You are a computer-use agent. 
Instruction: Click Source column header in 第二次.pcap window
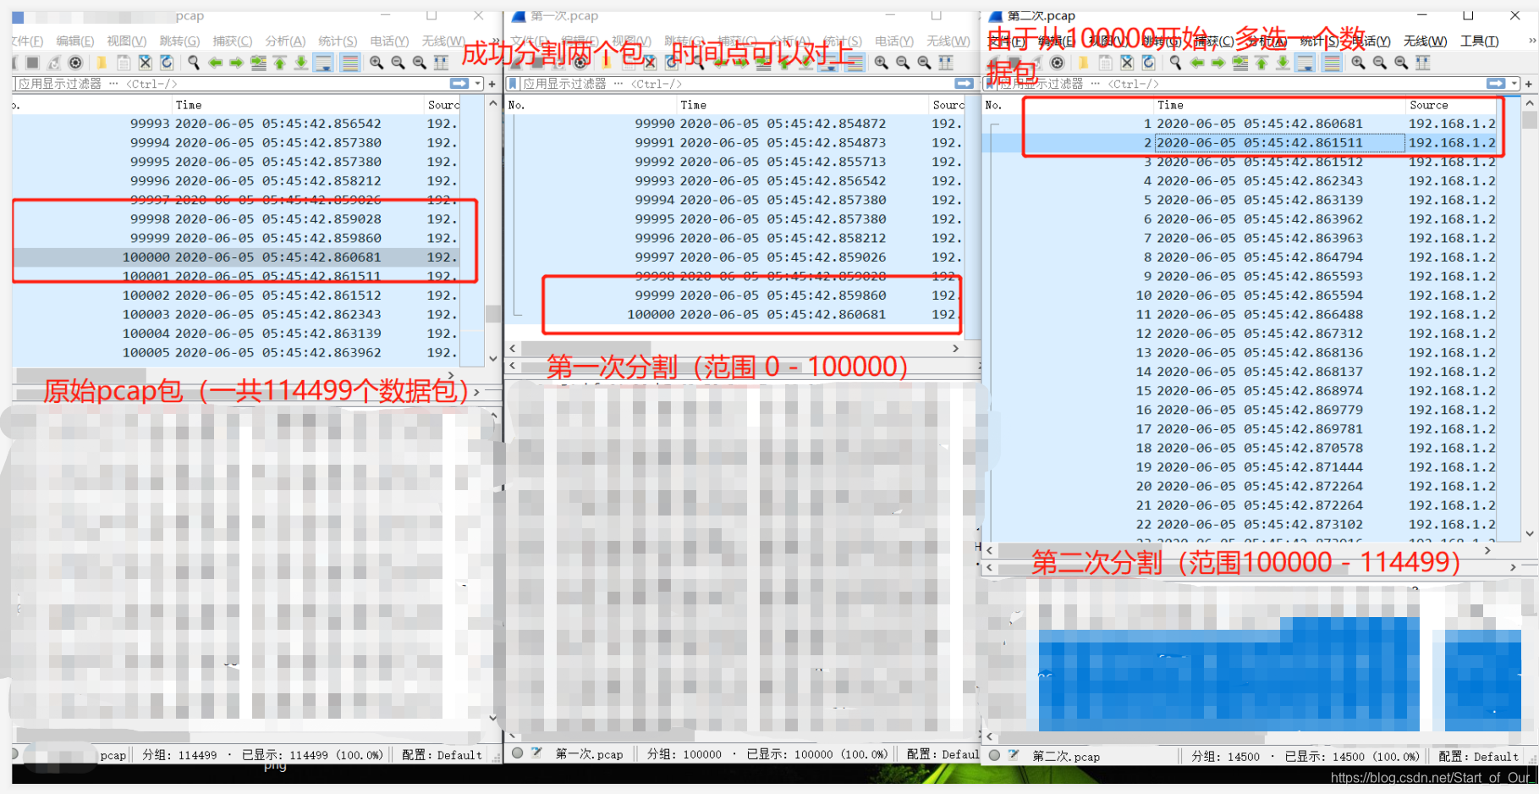(x=1451, y=105)
